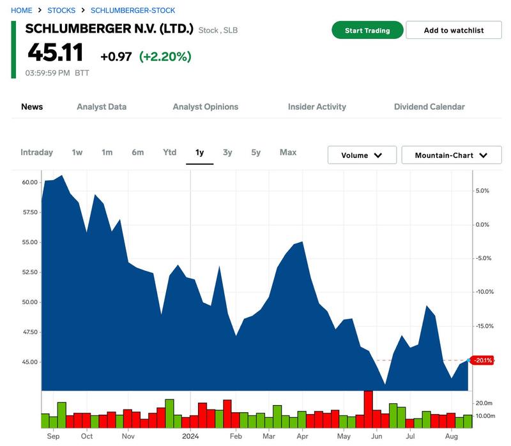Select the 1w chart range
The height and width of the screenshot is (446, 511).
77,152
